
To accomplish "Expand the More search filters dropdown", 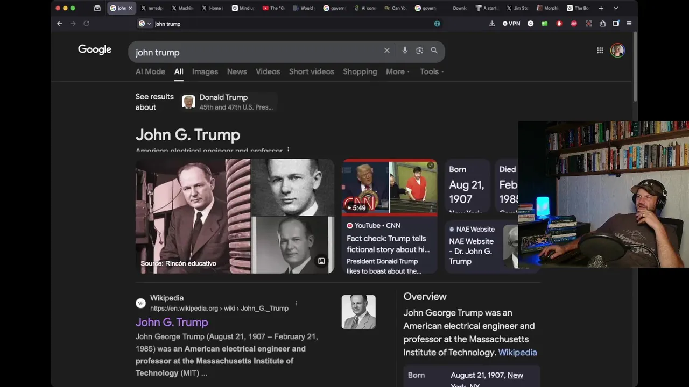I will 398,71.
